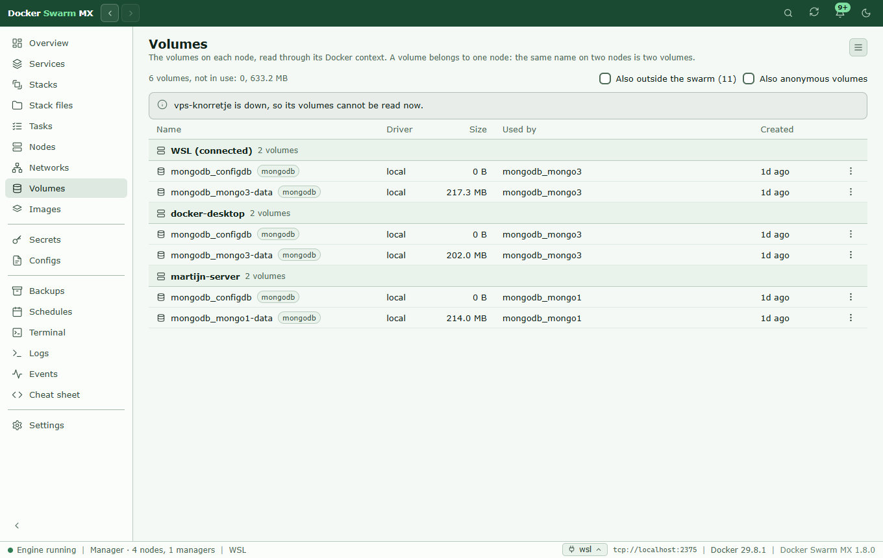
Task: Open Backups in the sidebar
Action: (x=66, y=291)
